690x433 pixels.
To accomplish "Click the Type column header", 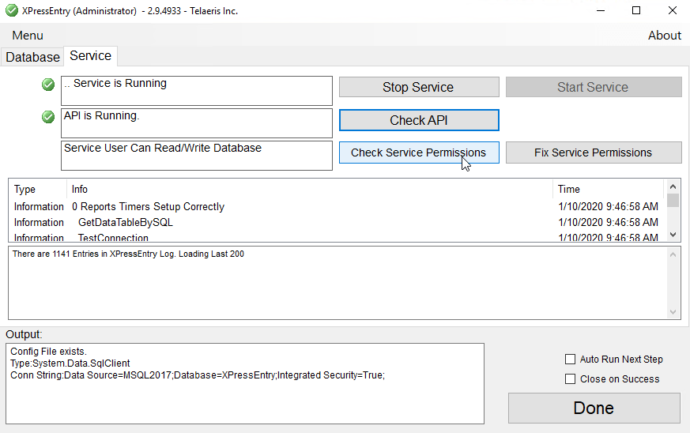I will tap(37, 189).
